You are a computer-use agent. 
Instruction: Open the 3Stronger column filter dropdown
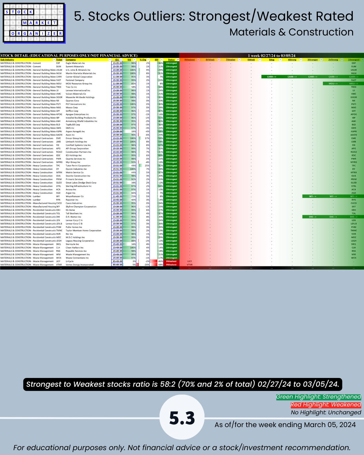(321, 60)
